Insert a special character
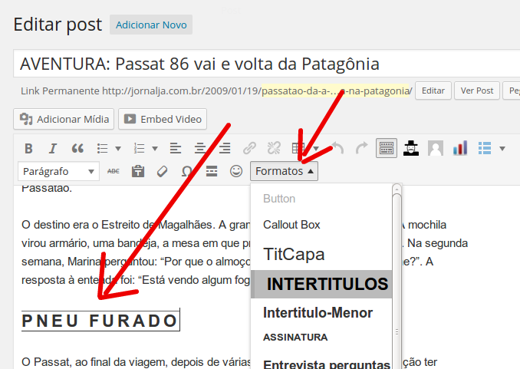 coord(186,171)
